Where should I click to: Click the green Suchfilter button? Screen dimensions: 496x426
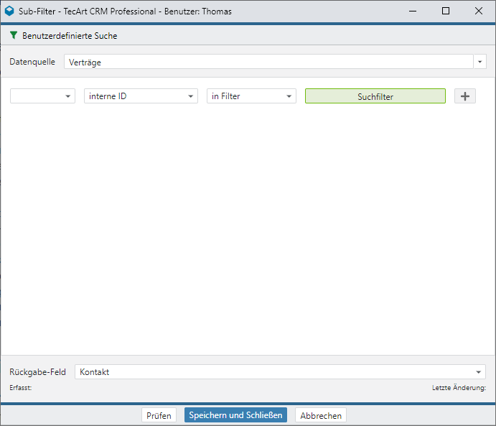coord(375,96)
